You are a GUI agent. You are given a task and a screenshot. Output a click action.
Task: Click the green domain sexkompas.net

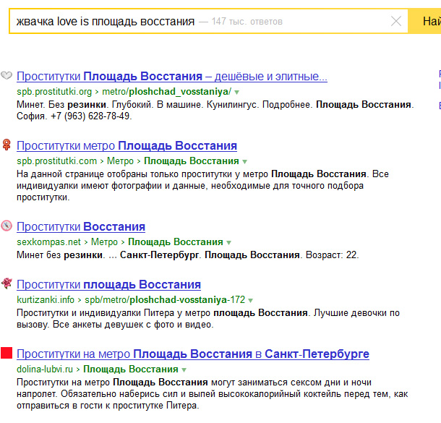click(x=48, y=242)
